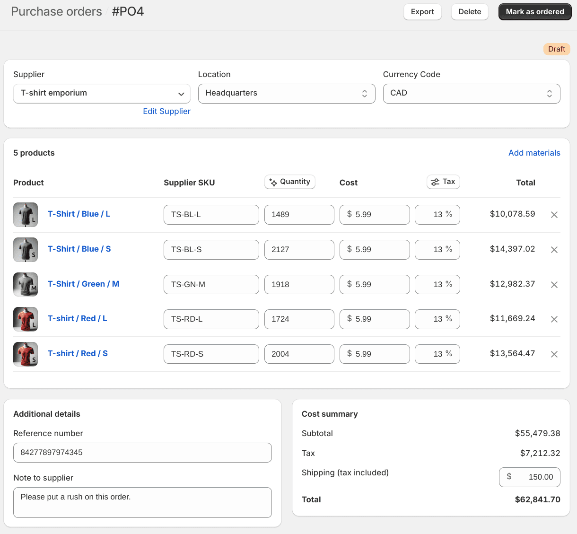The image size is (577, 534).
Task: Open T-shirt / Red / S thumbnail
Action: [26, 354]
